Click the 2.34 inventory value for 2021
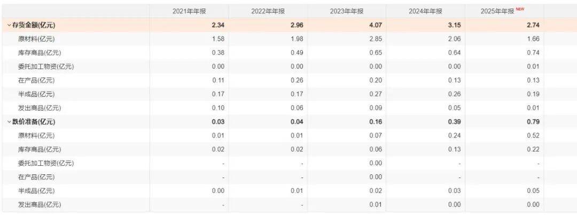 (218, 25)
